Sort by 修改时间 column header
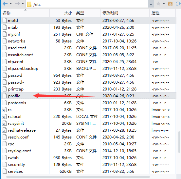Image resolution: width=181 pixels, height=179 pixels. pyautogui.click(x=125, y=13)
